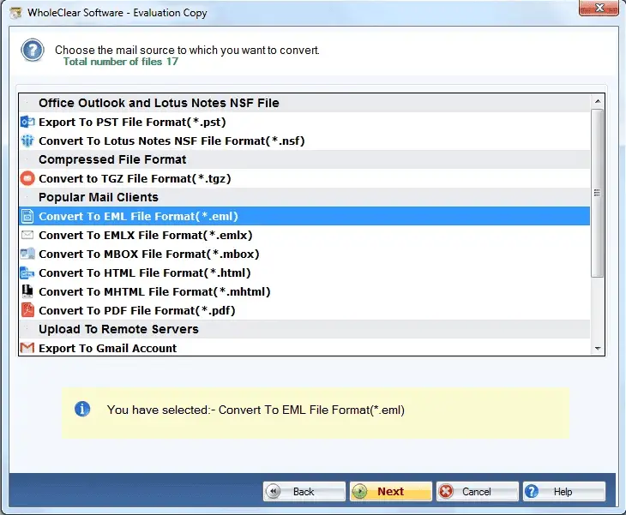Go back with the Back button

click(x=304, y=491)
